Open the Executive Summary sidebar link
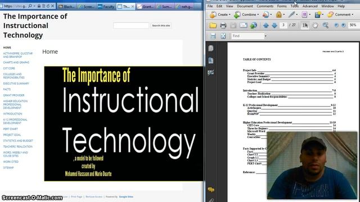The height and width of the screenshot is (202, 360). click(x=16, y=84)
